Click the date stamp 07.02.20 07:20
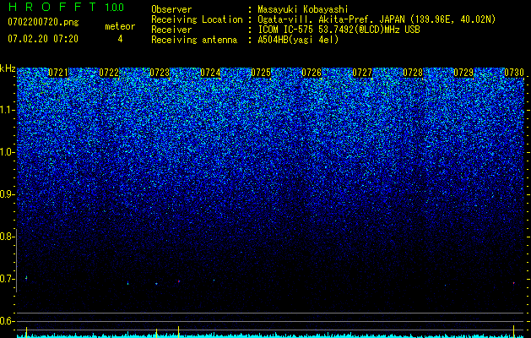531x338 pixels. pos(43,39)
